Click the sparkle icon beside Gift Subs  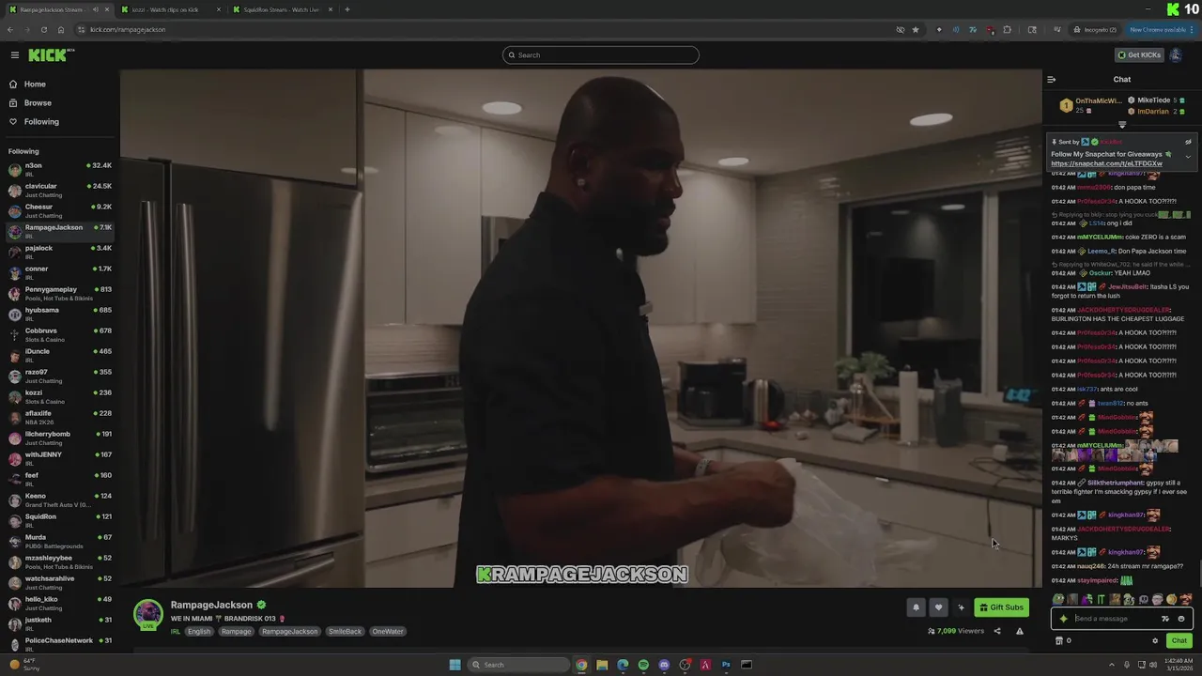[x=960, y=607]
